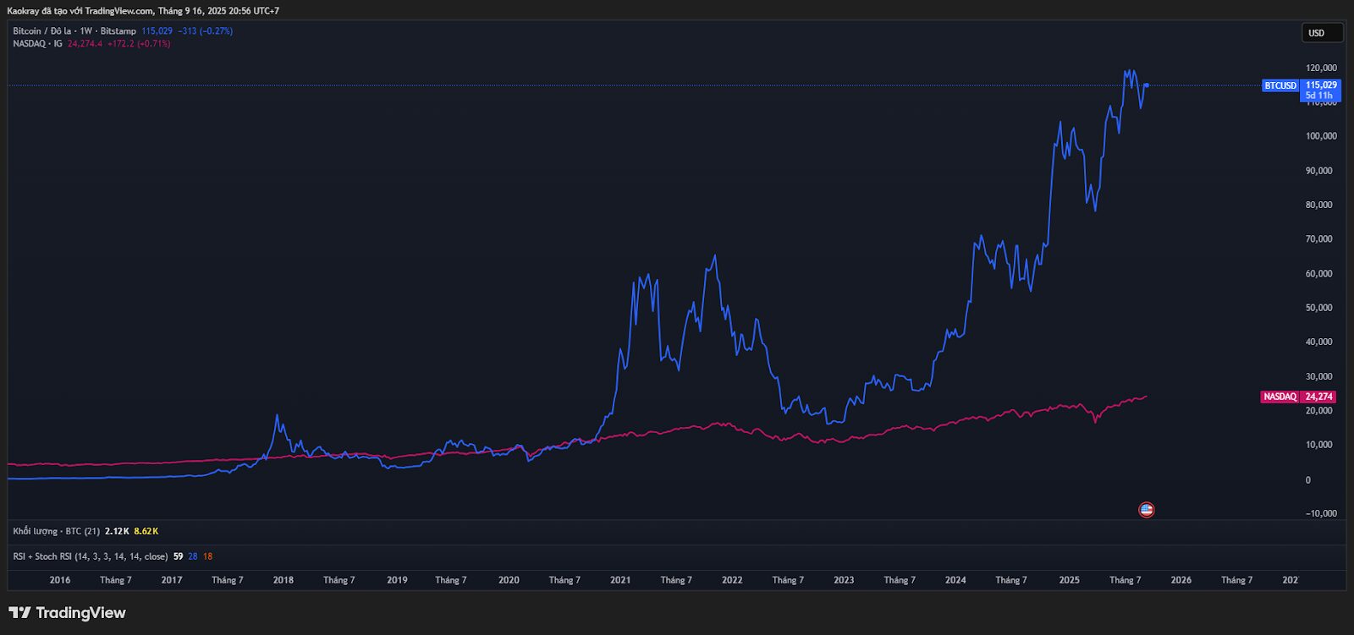This screenshot has height=635, width=1354.
Task: Click the 2017 label on time axis
Action: (x=172, y=580)
